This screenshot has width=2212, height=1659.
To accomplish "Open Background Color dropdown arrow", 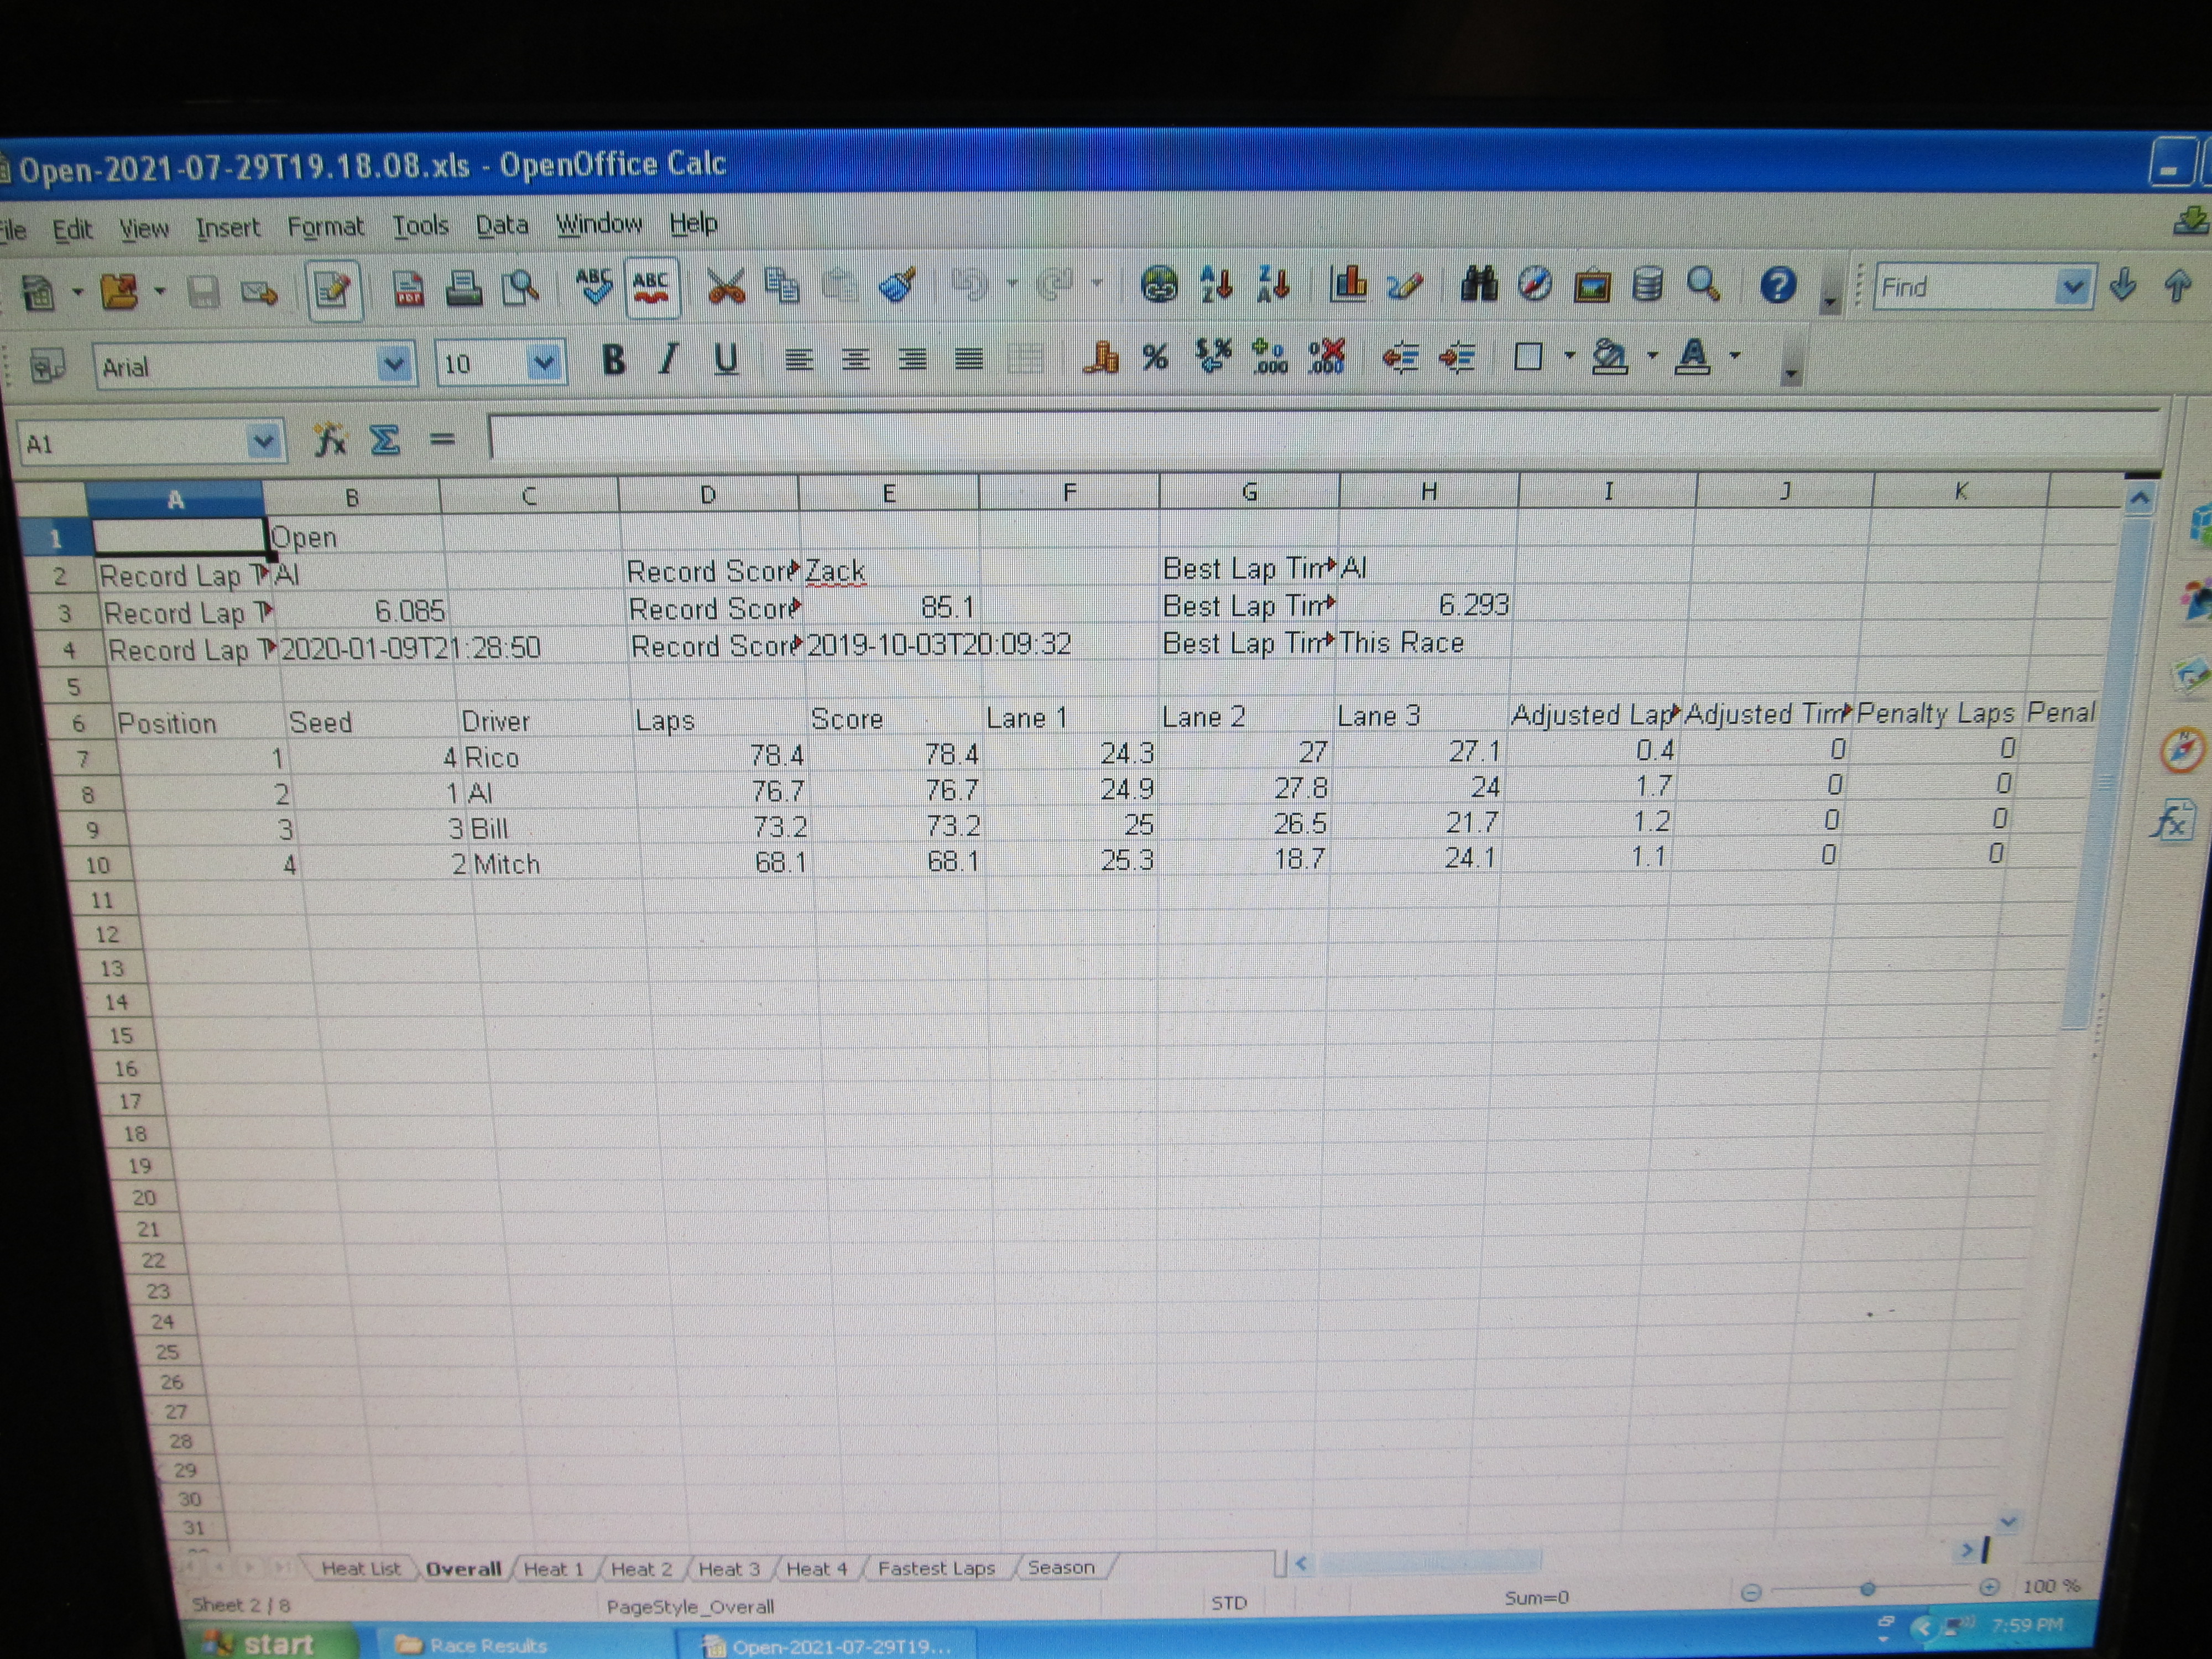I will click(1652, 356).
